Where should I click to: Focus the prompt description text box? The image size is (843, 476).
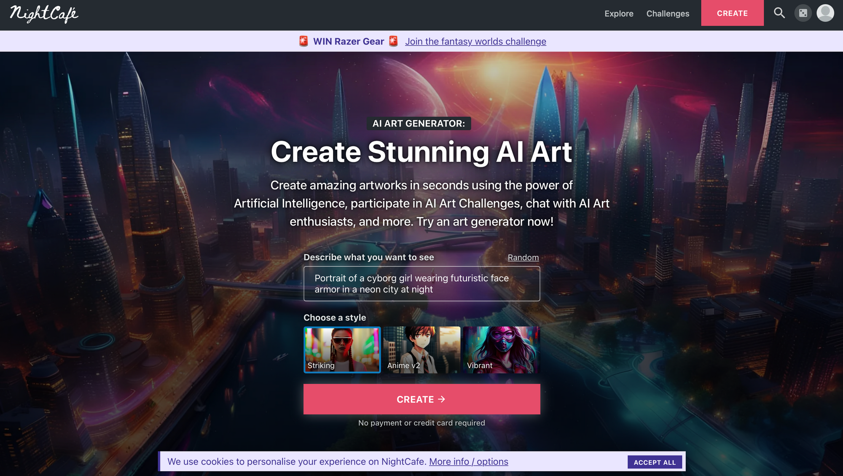[x=421, y=284]
